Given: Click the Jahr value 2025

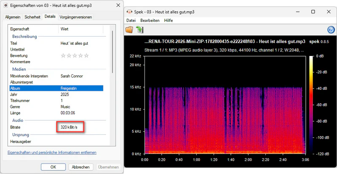Looking at the screenshot, I should [x=64, y=94].
